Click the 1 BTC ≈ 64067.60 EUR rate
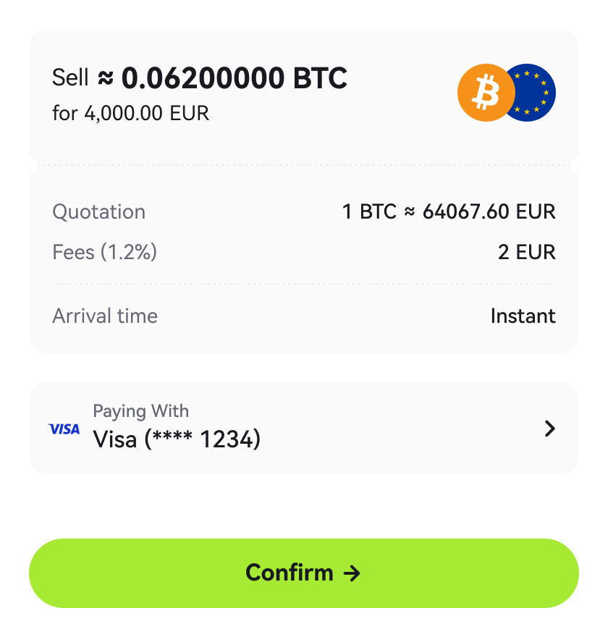 click(449, 211)
